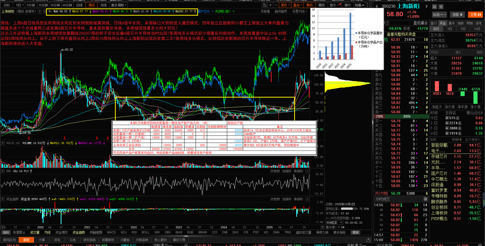Go to next stock with the right arrow
The image size is (485, 246).
tap(427, 6)
